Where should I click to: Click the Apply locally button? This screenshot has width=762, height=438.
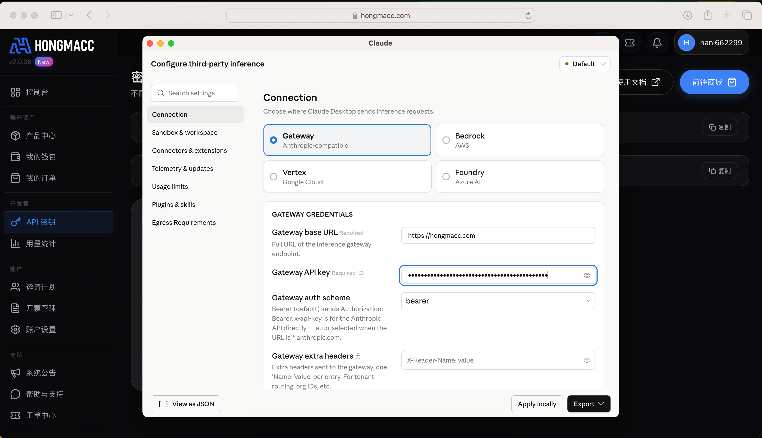pos(537,404)
